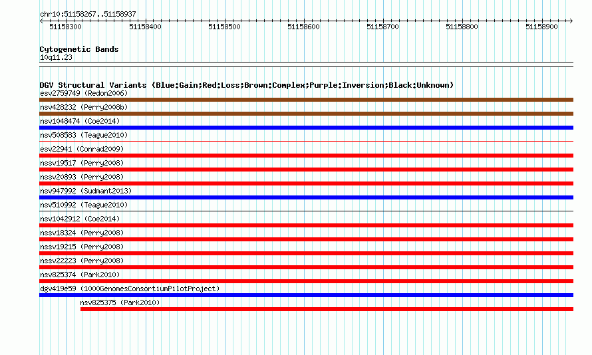The image size is (592, 355).
Task: Click ruler position 51158600
Action: (x=303, y=27)
